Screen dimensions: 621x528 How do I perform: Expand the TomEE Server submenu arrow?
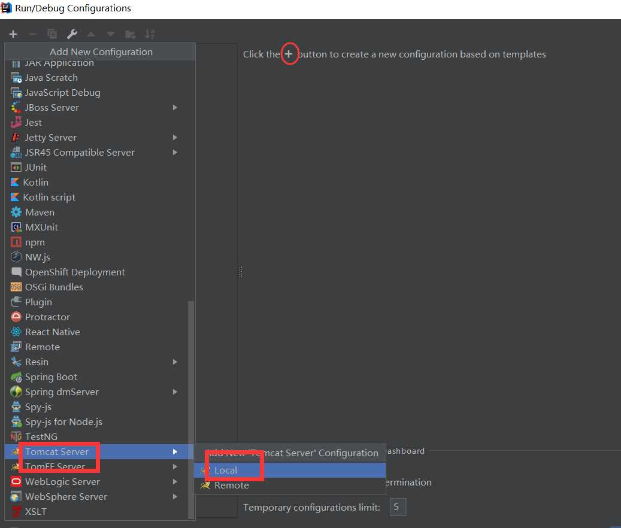[x=175, y=467]
